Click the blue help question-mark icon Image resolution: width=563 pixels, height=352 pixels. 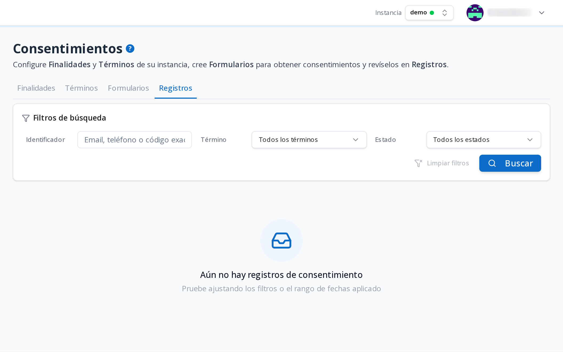[130, 49]
